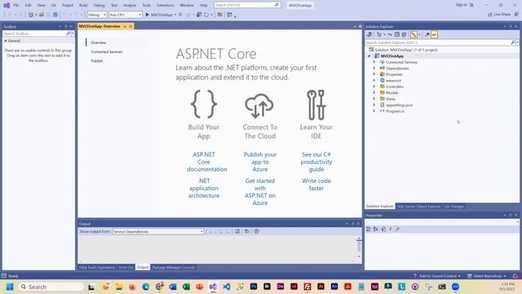Open the Build menu
This screenshot has height=294, width=522.
pos(83,6)
